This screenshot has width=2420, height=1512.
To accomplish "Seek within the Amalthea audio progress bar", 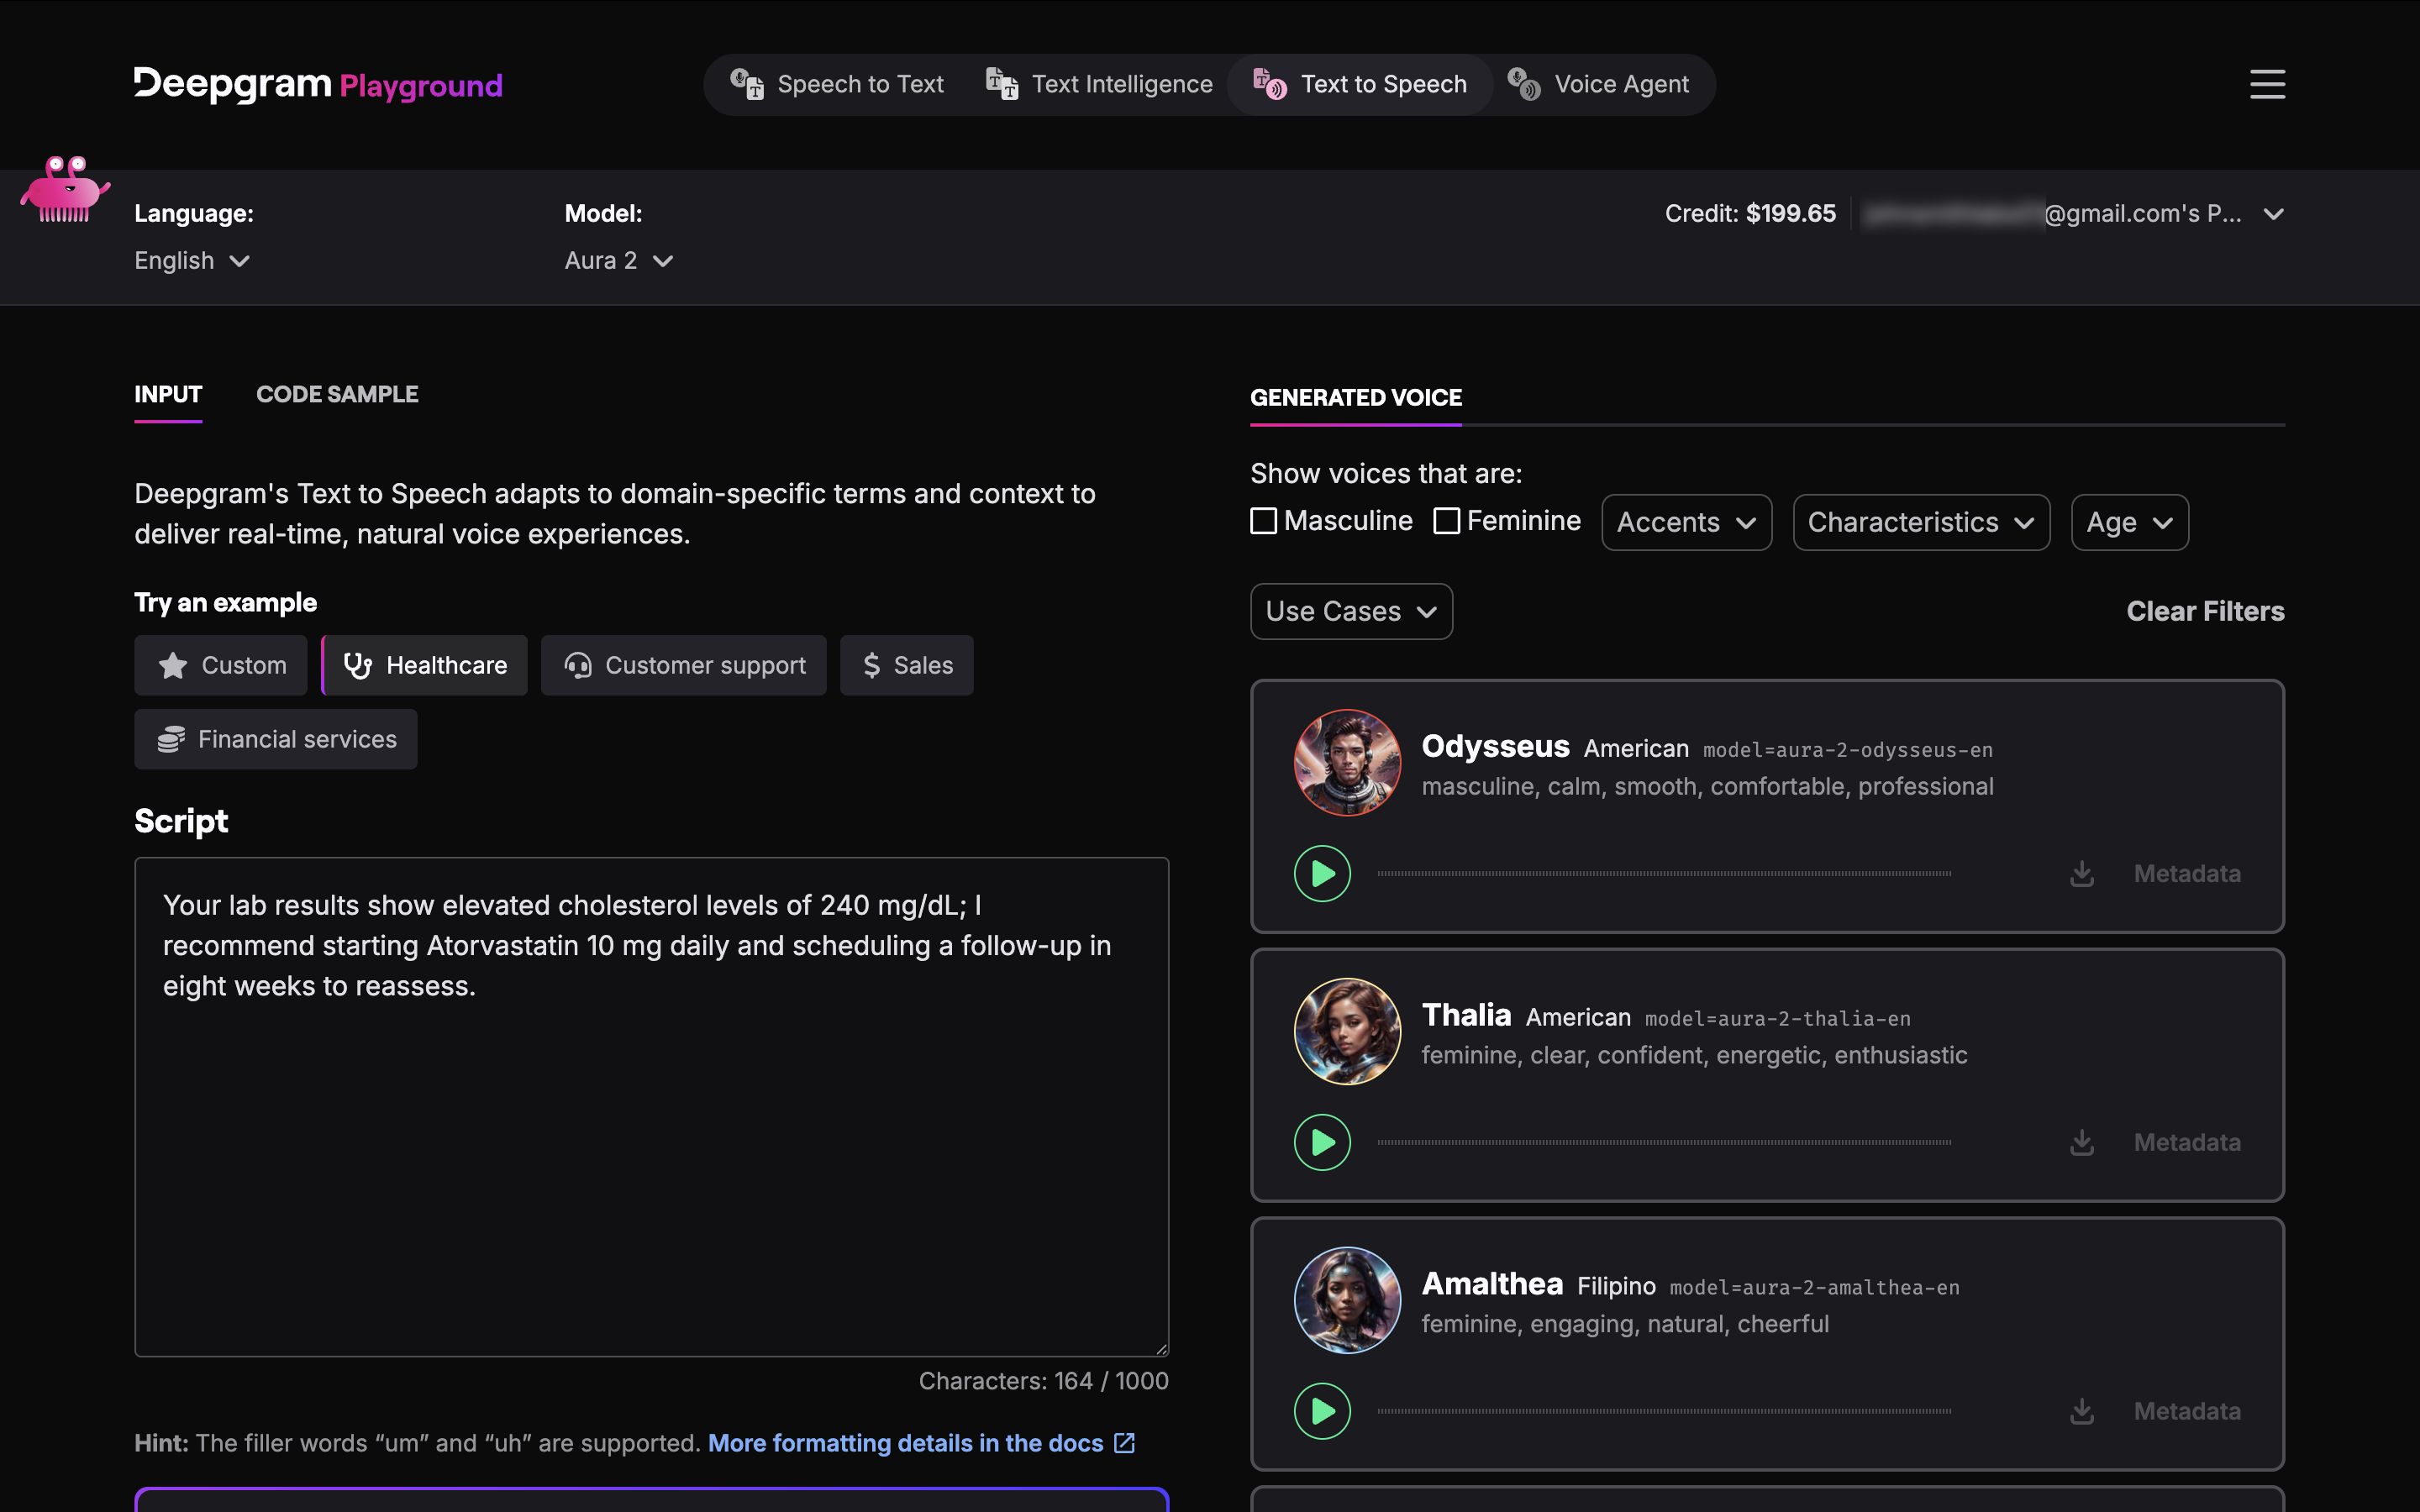I will pos(1664,1411).
